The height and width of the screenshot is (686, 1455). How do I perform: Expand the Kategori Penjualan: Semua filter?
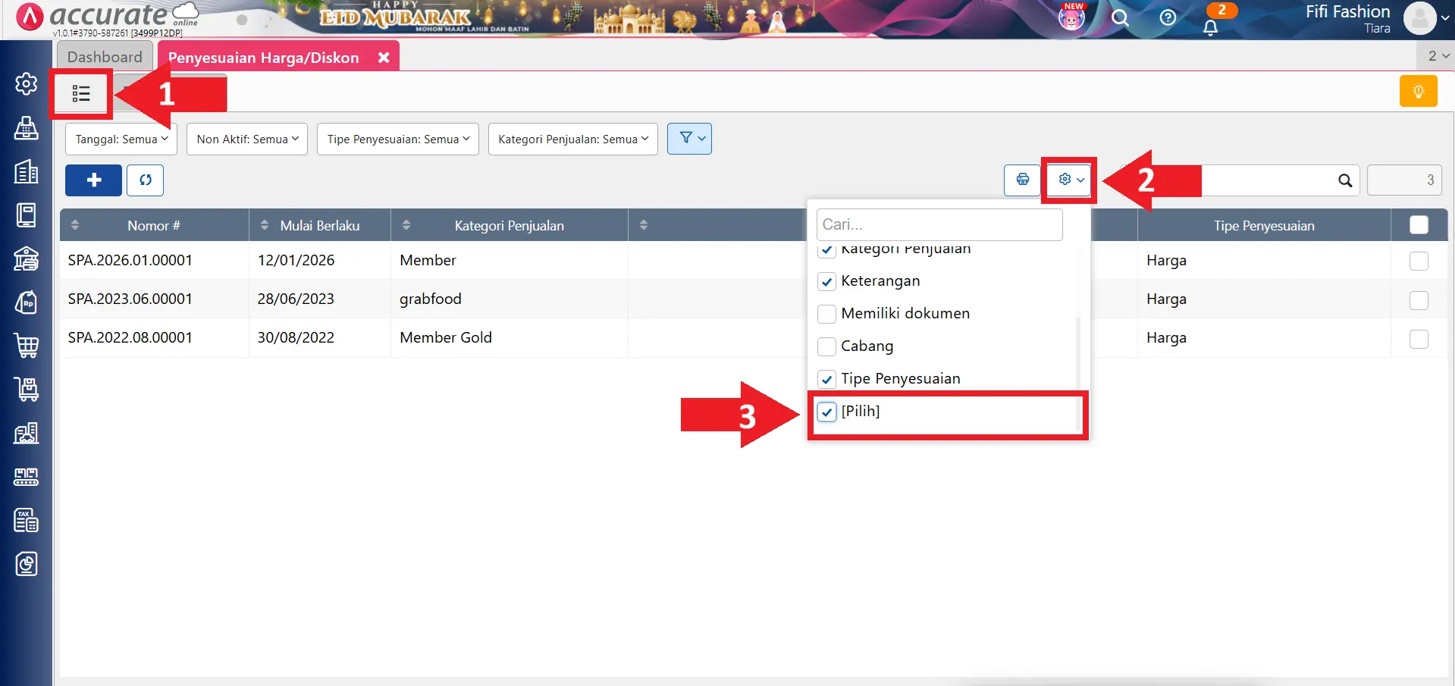click(572, 139)
